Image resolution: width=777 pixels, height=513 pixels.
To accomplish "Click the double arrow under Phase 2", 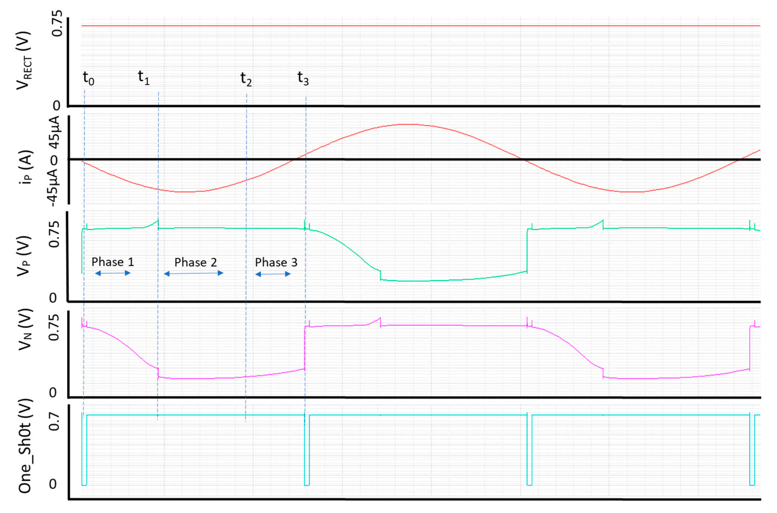I will pos(193,273).
